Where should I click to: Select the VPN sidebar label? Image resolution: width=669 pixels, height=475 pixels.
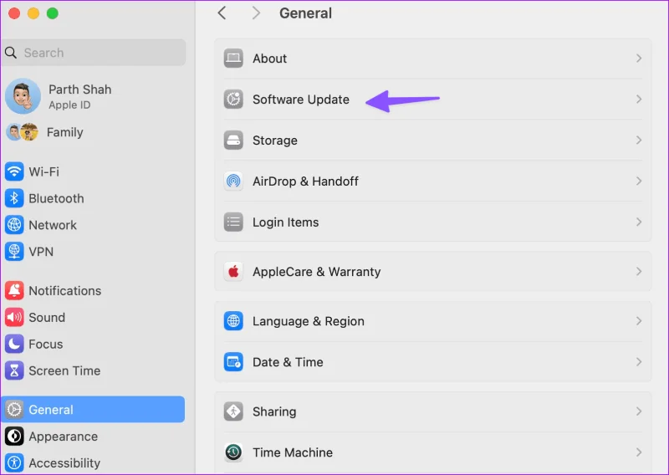coord(41,252)
